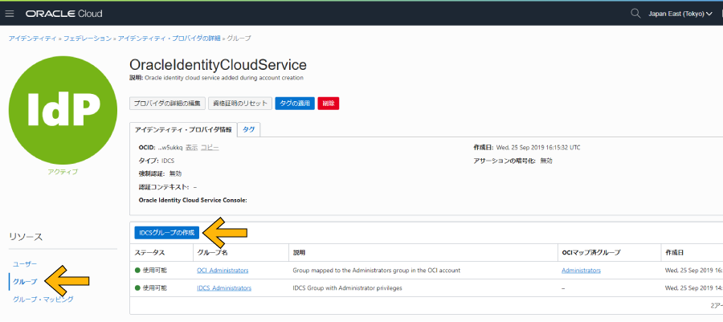Click the アイデンティティ breadcrumb link
This screenshot has height=322, width=723.
tap(32, 39)
